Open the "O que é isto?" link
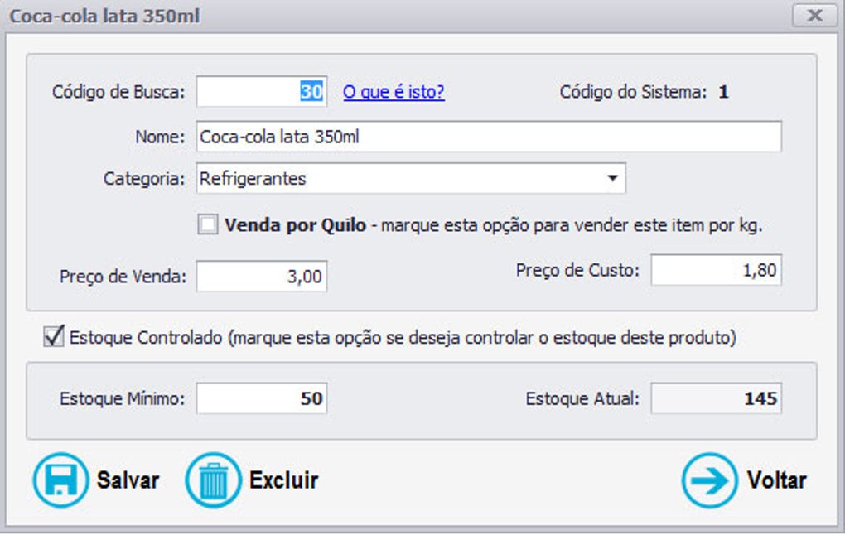 pyautogui.click(x=394, y=92)
